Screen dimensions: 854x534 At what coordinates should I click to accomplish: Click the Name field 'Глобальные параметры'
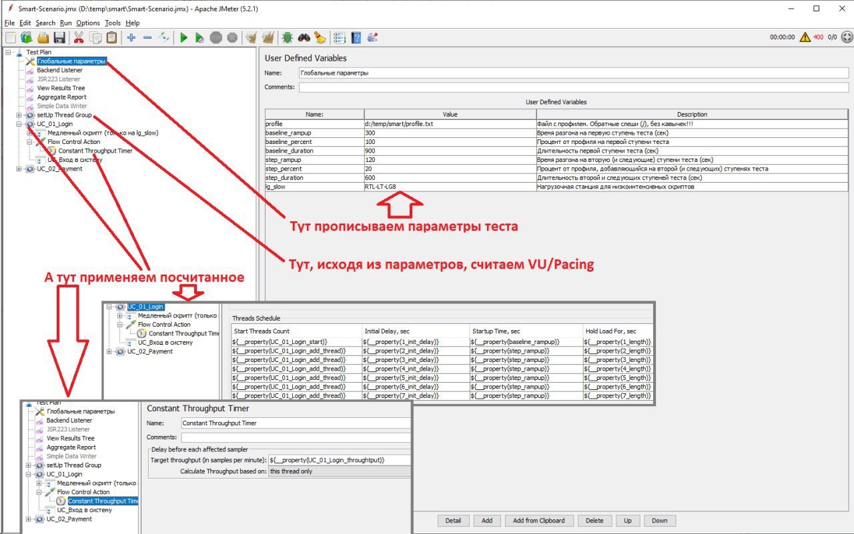point(574,73)
